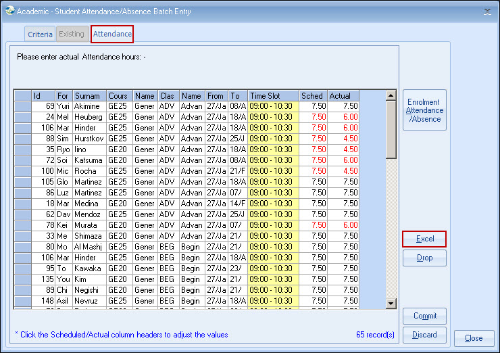500x353 pixels.
Task: Commit the attendance entries
Action: click(x=424, y=316)
